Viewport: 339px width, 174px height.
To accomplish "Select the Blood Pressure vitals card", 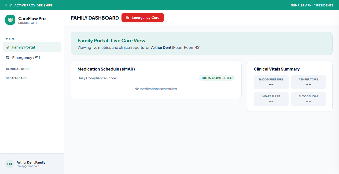I will 271,82.
